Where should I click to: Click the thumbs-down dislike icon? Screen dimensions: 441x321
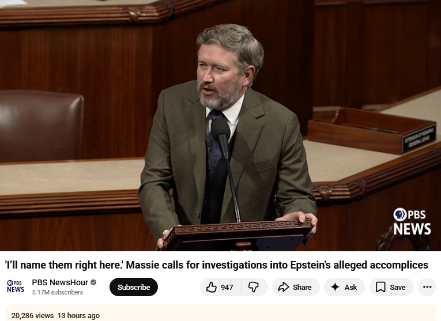(254, 287)
